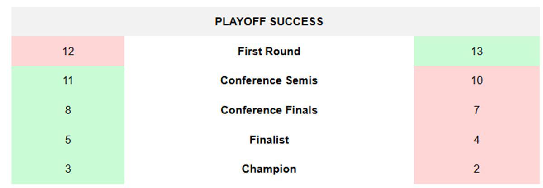Click the left Champion value 3
This screenshot has height=188, width=543.
(68, 169)
